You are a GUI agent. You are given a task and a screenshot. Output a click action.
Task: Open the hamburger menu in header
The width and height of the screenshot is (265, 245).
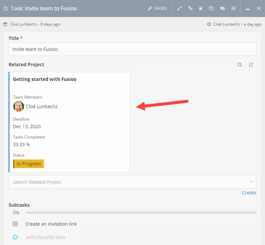pos(233,9)
